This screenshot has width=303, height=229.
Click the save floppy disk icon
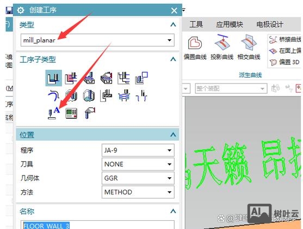click(x=9, y=10)
